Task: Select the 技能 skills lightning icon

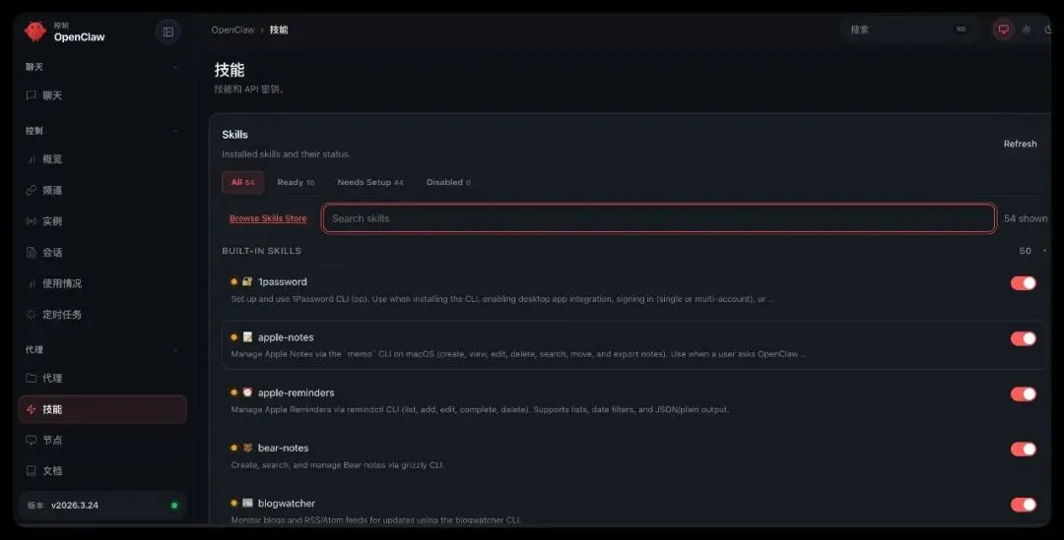Action: [31, 409]
